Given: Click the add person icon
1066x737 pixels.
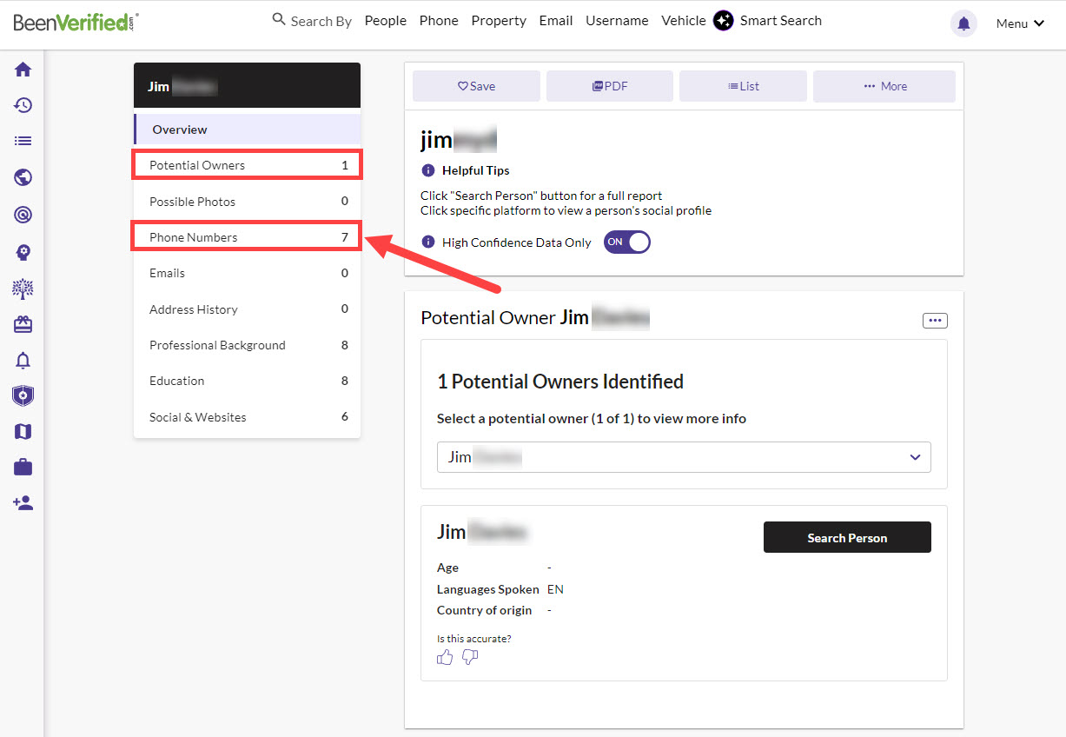Looking at the screenshot, I should tap(23, 503).
